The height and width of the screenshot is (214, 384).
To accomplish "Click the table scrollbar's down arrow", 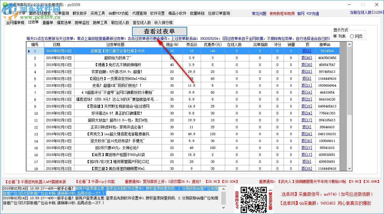I will click(x=349, y=168).
